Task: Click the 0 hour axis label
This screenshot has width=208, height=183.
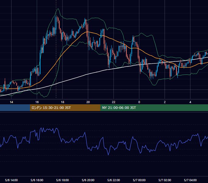Action: pyautogui.click(x=139, y=102)
